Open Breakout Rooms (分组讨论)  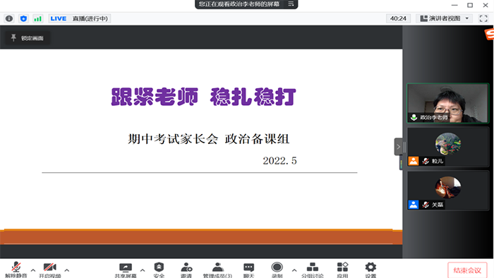pyautogui.click(x=312, y=270)
